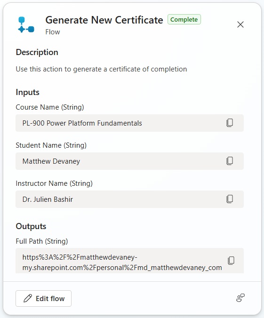This screenshot has height=318, width=264.
Task: Close the Generate New Certificate panel
Action: click(x=240, y=24)
